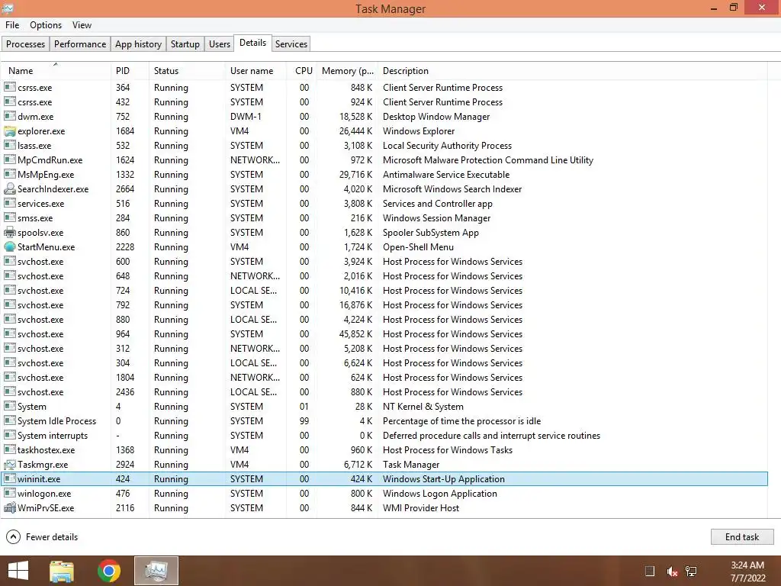Click the winlogon.exe process icon

pos(9,494)
